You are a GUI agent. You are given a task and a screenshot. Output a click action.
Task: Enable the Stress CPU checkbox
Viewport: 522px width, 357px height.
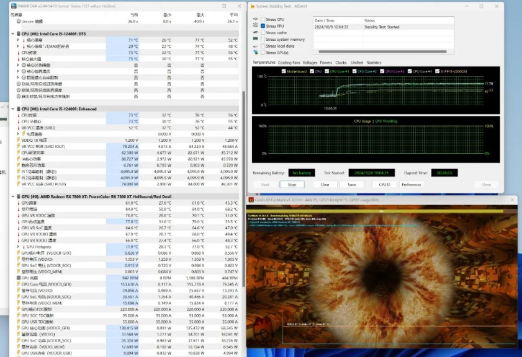click(263, 19)
